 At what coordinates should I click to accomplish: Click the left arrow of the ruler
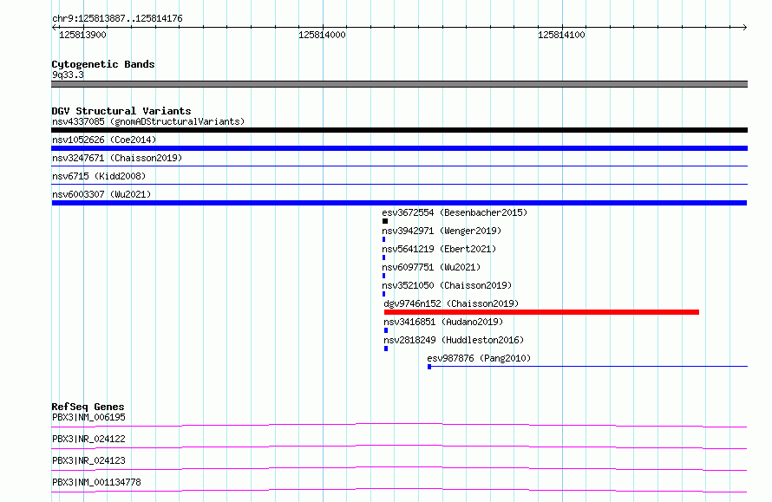[x=54, y=28]
